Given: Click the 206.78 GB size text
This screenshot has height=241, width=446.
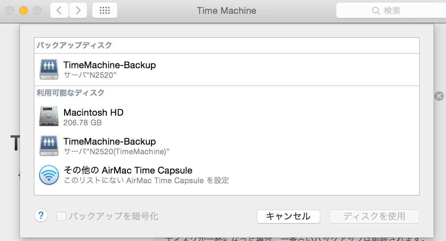Looking at the screenshot, I should click(x=83, y=123).
